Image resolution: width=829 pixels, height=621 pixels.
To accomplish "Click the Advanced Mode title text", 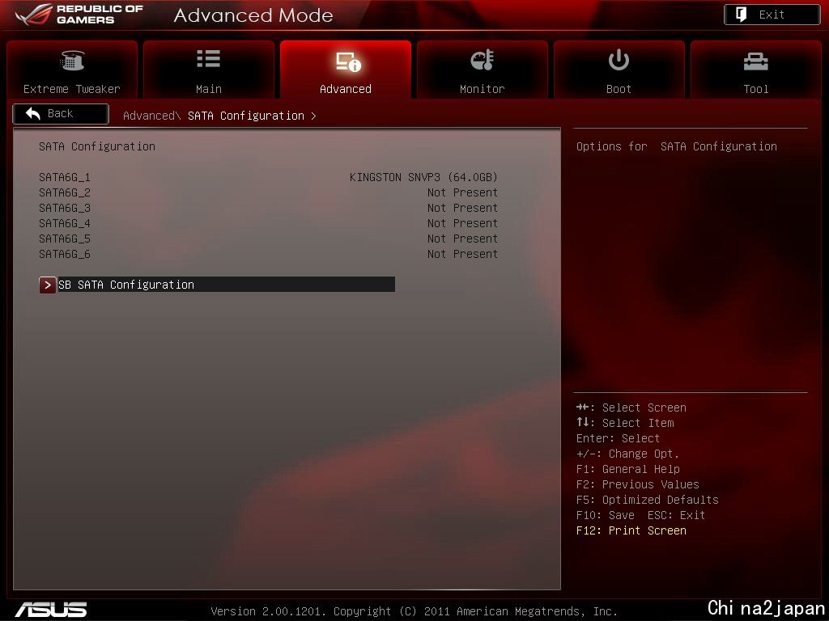I will [x=253, y=15].
